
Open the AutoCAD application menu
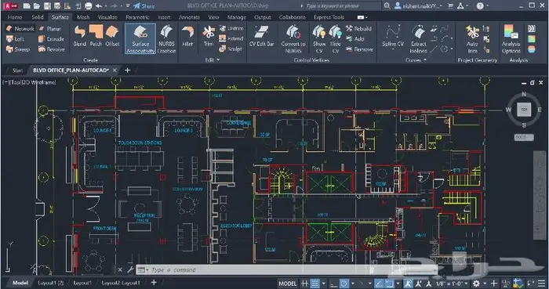(x=9, y=6)
